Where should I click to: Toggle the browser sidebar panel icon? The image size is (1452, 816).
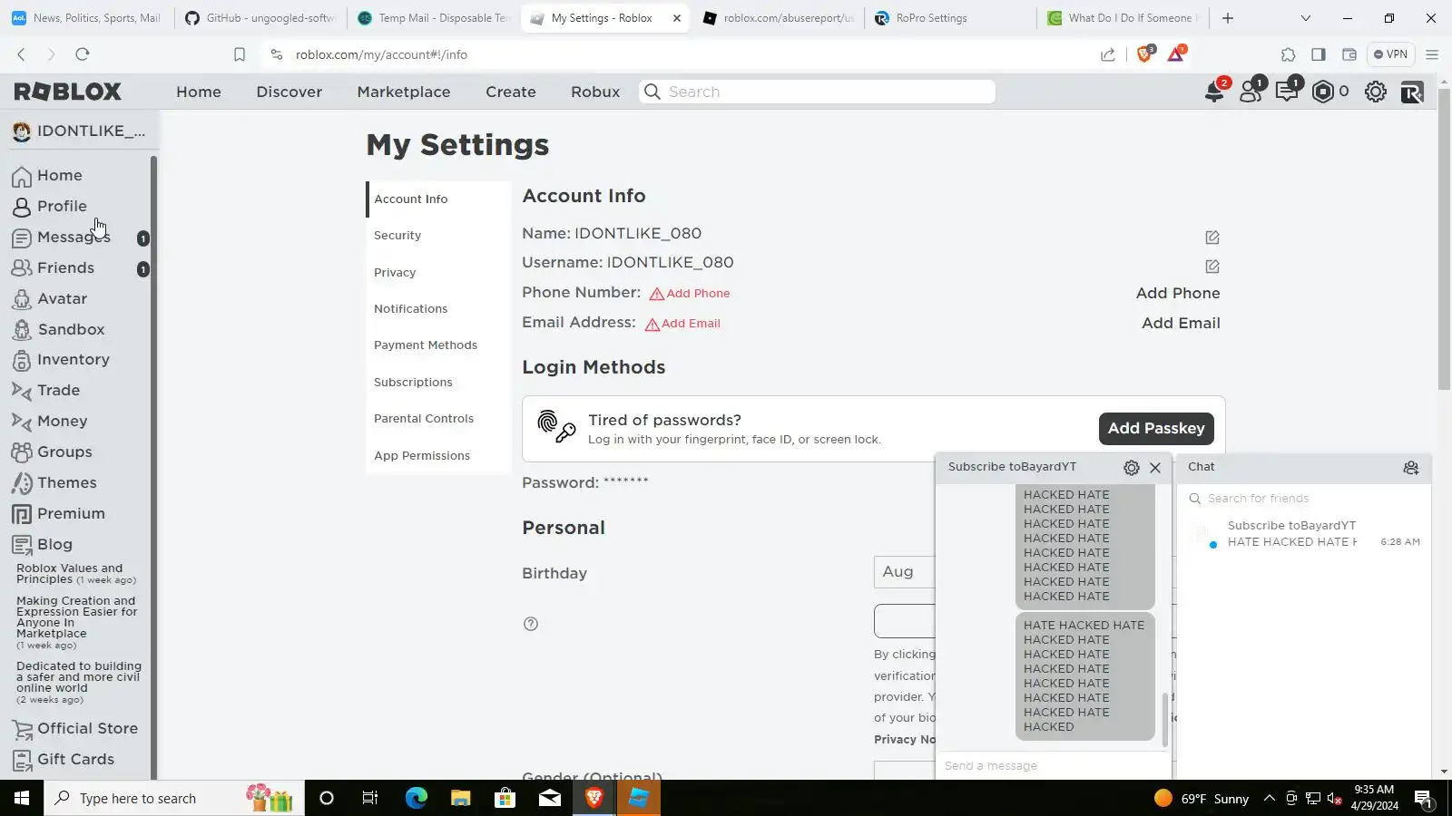pyautogui.click(x=1319, y=54)
